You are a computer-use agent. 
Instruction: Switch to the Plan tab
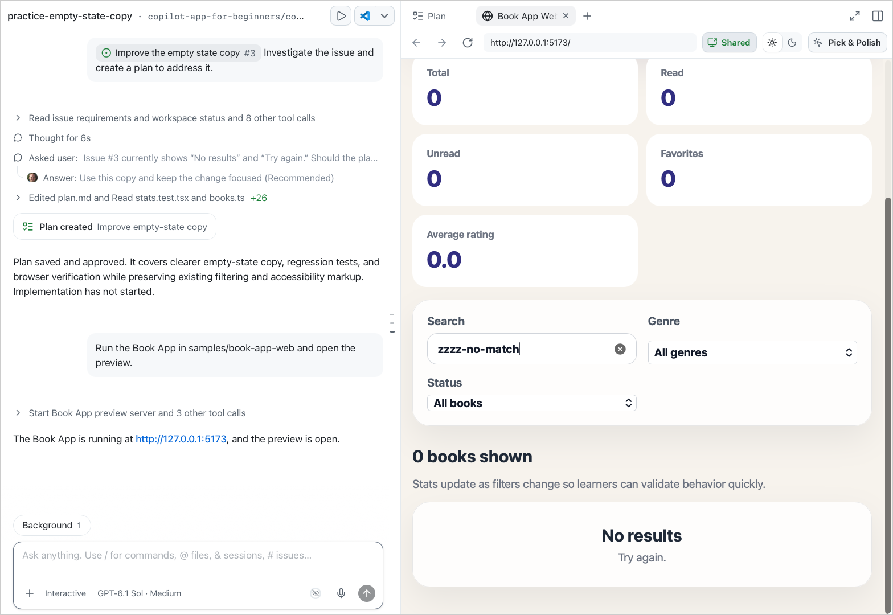tap(430, 16)
